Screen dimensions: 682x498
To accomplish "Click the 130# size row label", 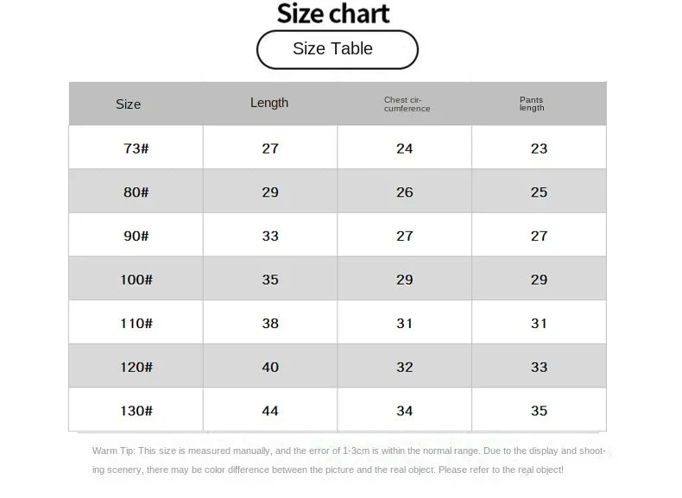I will coord(136,411).
